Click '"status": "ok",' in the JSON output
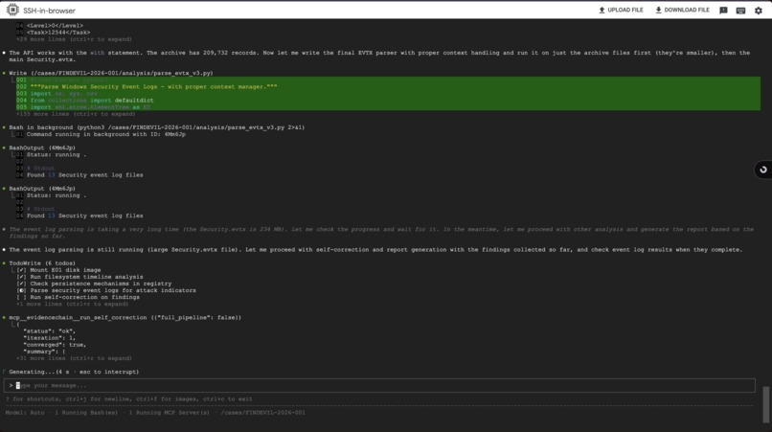The height and width of the screenshot is (432, 772). [49, 331]
